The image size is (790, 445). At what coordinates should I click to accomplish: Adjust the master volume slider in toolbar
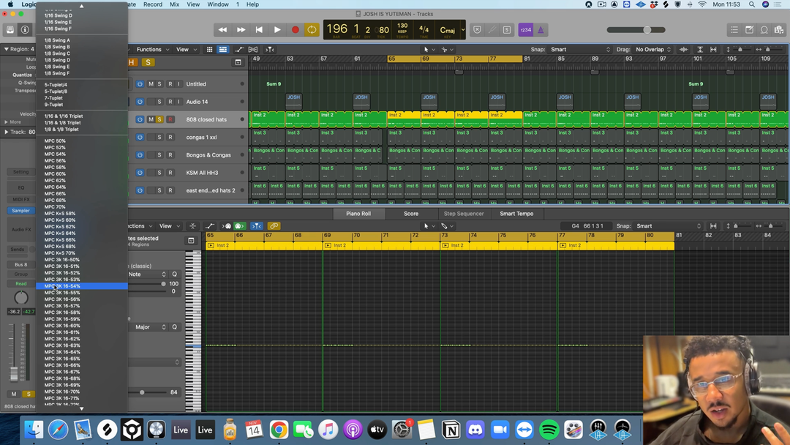click(x=647, y=30)
